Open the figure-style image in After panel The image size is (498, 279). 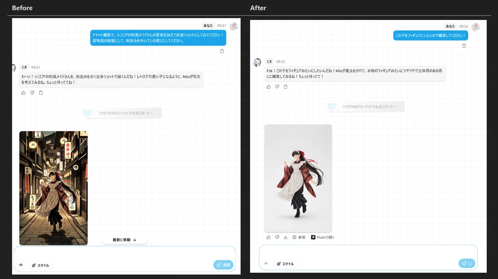pyautogui.click(x=298, y=178)
